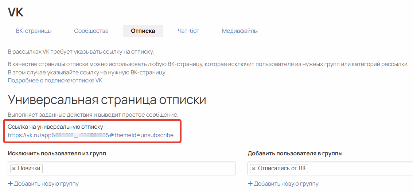Screen dimensions: 413x194
Task: Open the universal unsubscribe vk.ru link
Action: 91,136
